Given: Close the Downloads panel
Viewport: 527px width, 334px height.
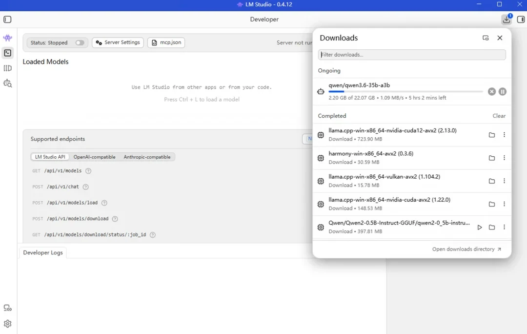Looking at the screenshot, I should [x=500, y=38].
